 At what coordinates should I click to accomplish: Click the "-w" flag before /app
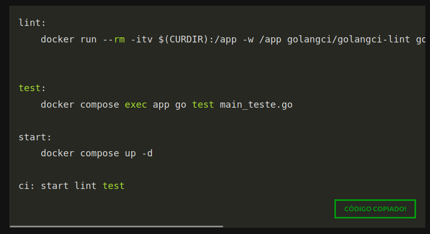(x=248, y=40)
